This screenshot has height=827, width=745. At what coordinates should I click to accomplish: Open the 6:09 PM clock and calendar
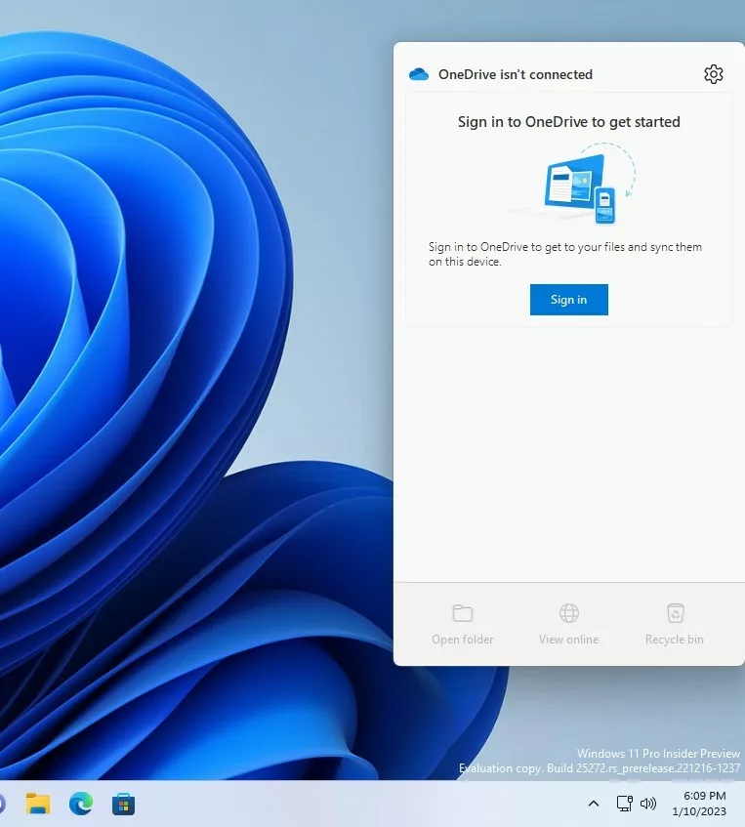[700, 804]
